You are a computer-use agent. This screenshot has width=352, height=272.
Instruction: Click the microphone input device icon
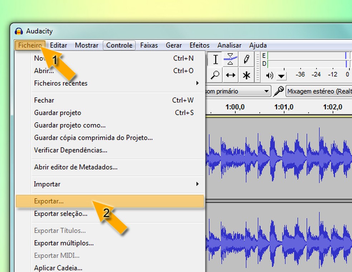(x=279, y=91)
